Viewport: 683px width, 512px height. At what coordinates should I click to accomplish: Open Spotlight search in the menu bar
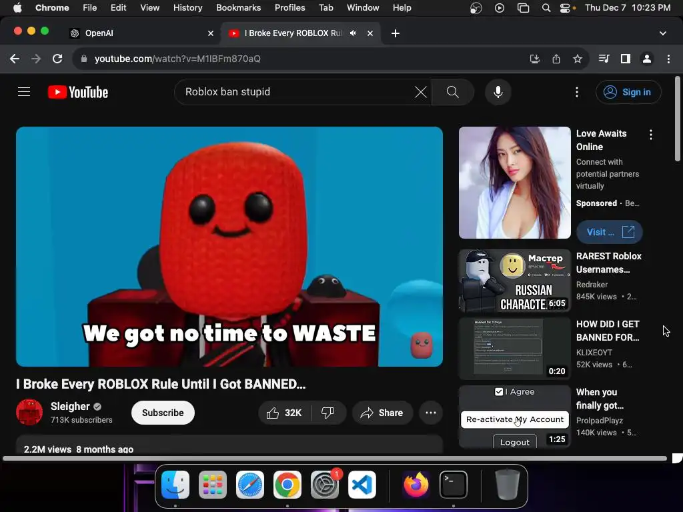pyautogui.click(x=546, y=8)
